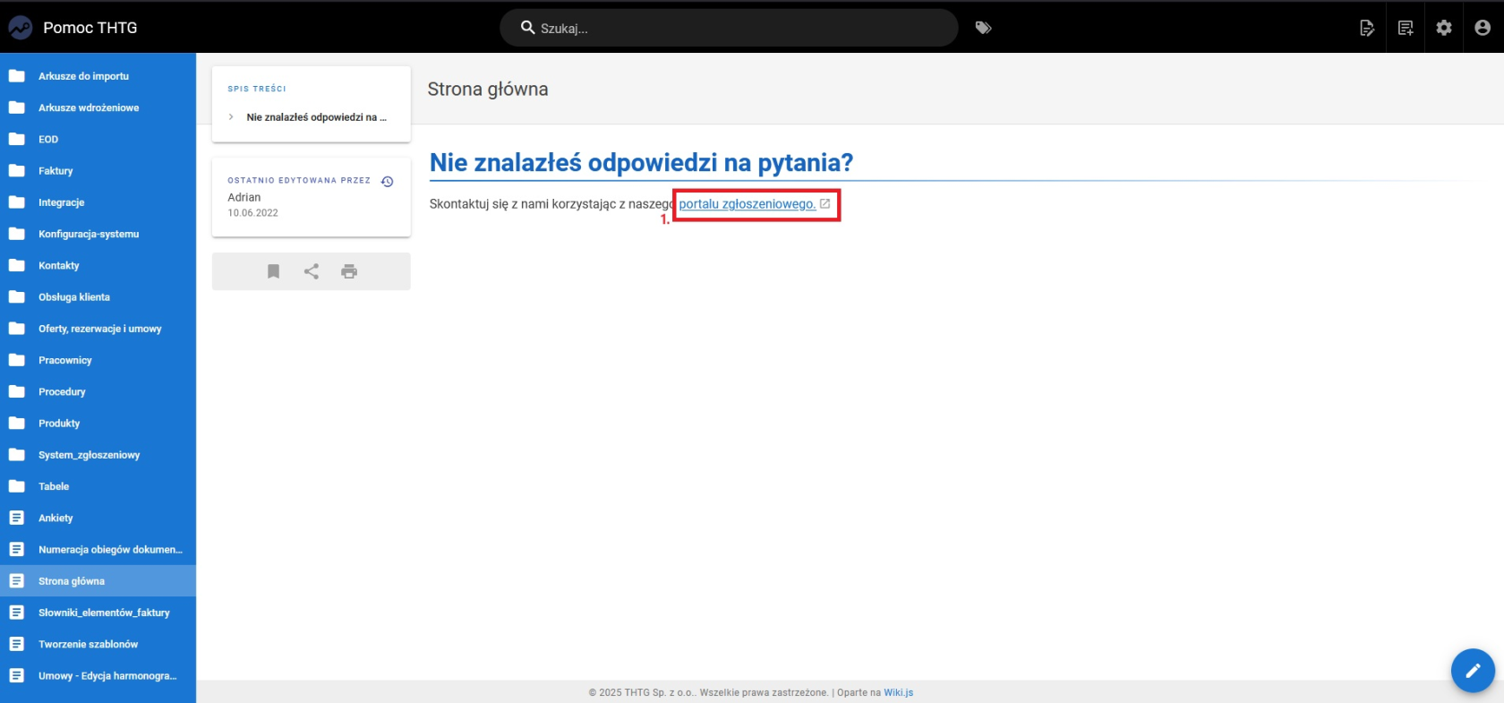Open the tags browser icon

pos(983,28)
